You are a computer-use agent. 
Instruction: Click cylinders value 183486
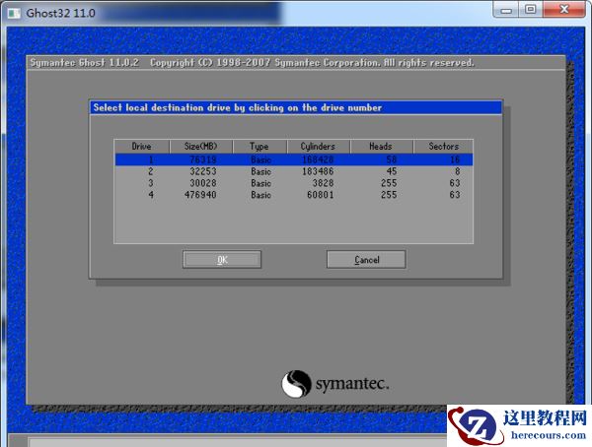pos(318,171)
